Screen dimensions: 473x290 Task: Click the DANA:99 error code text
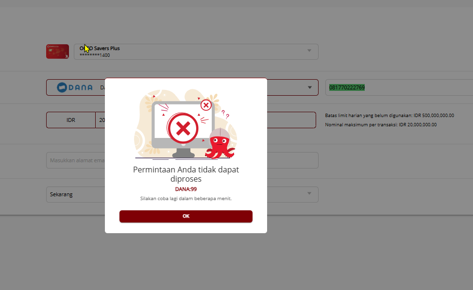(x=186, y=189)
